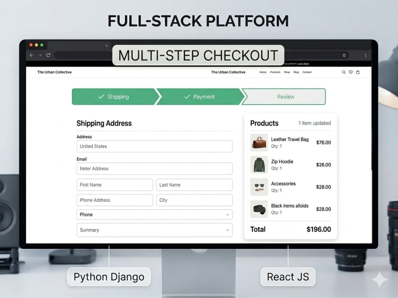Open the wishlist heart icon
Screen dimensions: 398x298
pos(351,72)
